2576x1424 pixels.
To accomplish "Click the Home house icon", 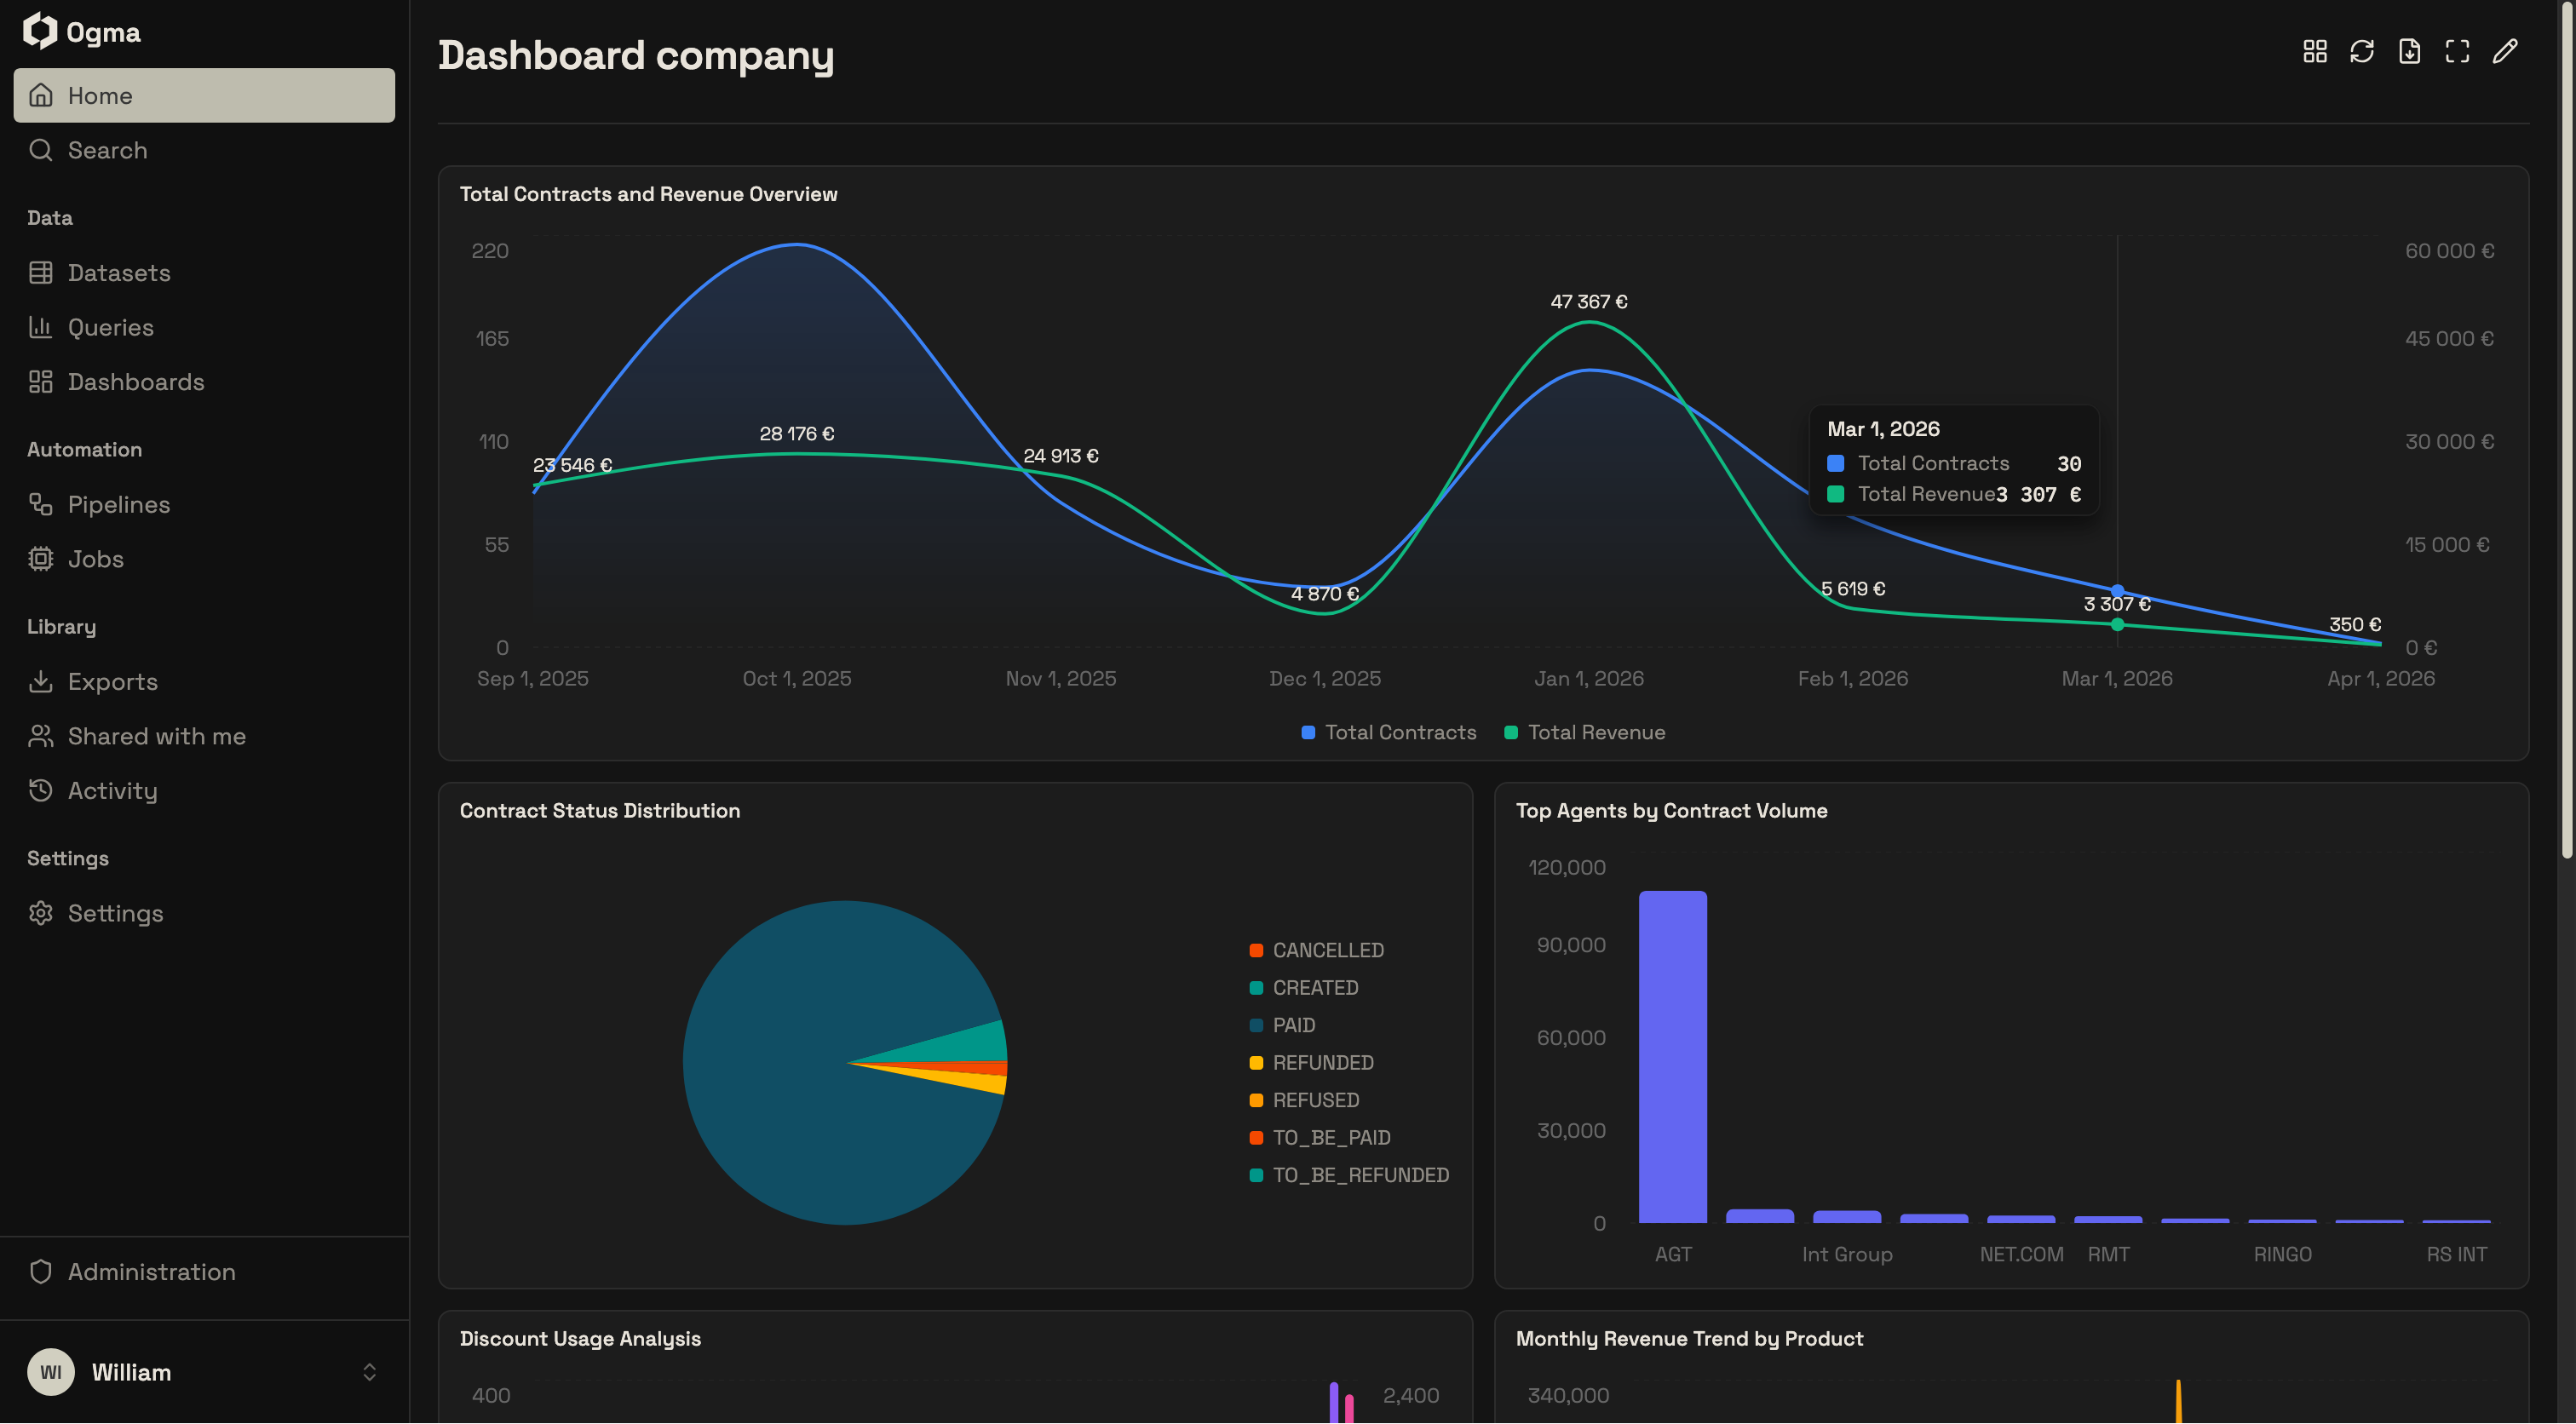I will pyautogui.click(x=40, y=95).
